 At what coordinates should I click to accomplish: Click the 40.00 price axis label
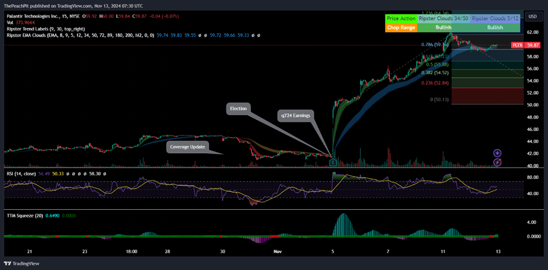pos(533,166)
